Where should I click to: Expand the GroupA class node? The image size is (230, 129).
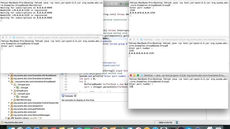coord(15,87)
